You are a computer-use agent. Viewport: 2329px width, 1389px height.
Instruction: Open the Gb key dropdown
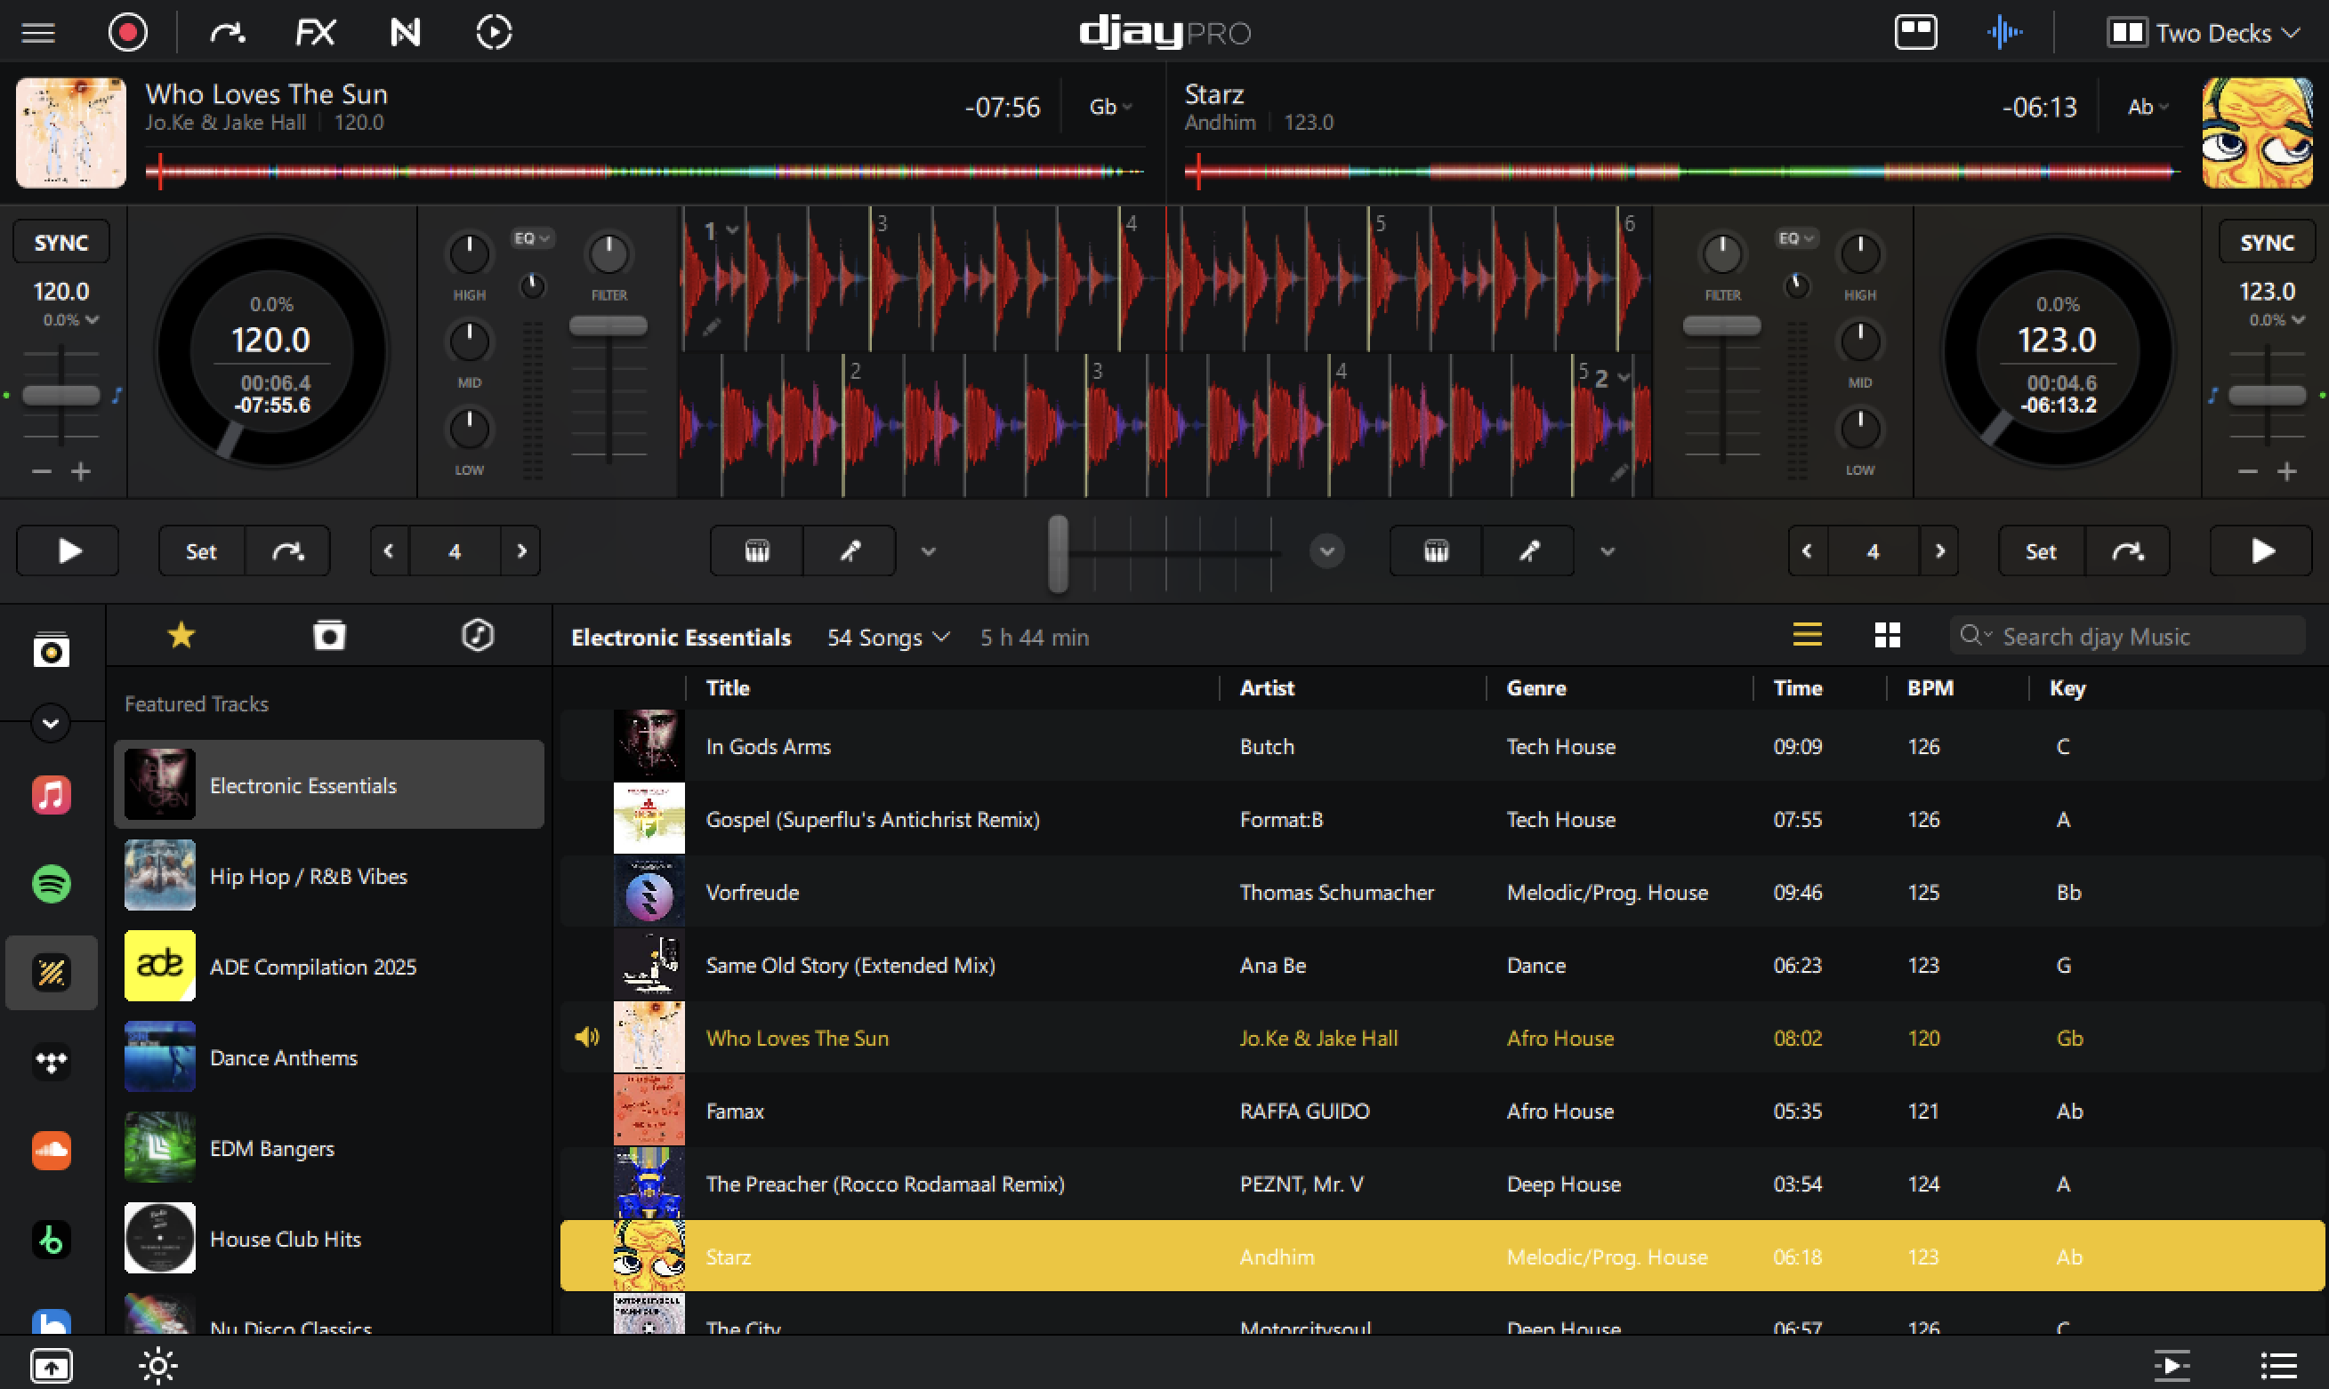(x=1110, y=108)
